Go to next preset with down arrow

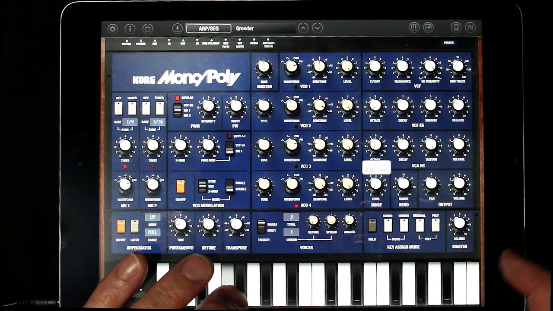(x=318, y=28)
